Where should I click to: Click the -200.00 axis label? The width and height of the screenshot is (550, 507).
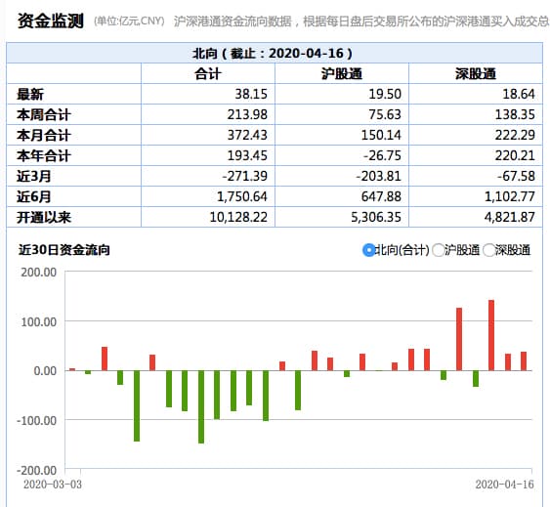(36, 470)
